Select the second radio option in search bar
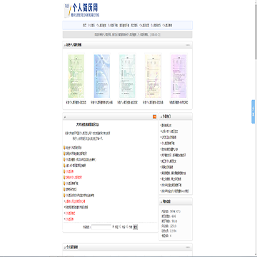 coord(121,227)
